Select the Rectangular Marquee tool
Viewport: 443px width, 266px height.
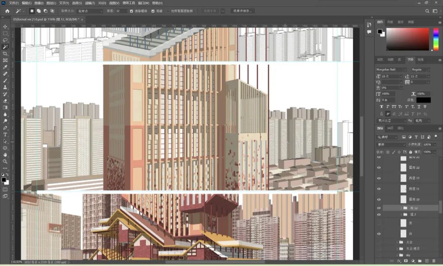point(5,33)
